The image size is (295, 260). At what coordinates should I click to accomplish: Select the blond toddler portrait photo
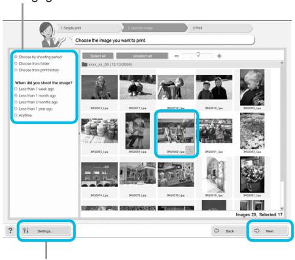coord(252,88)
